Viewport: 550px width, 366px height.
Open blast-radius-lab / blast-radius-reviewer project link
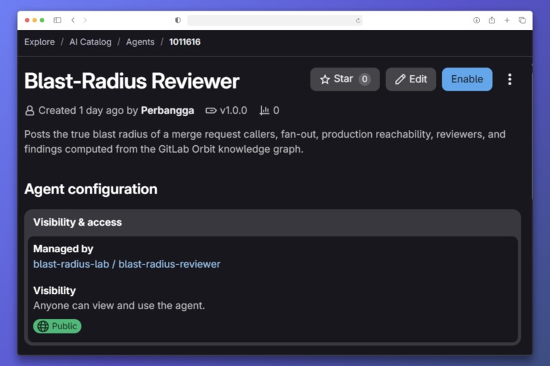(127, 264)
